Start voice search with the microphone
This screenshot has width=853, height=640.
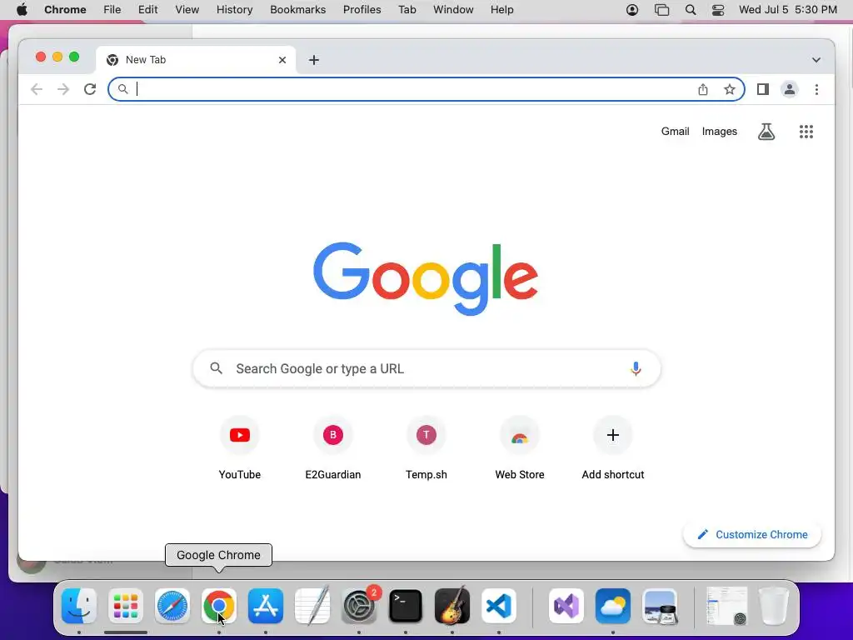[x=636, y=368]
